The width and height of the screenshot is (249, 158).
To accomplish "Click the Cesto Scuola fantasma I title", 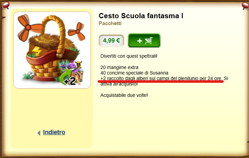I will coord(141,16).
